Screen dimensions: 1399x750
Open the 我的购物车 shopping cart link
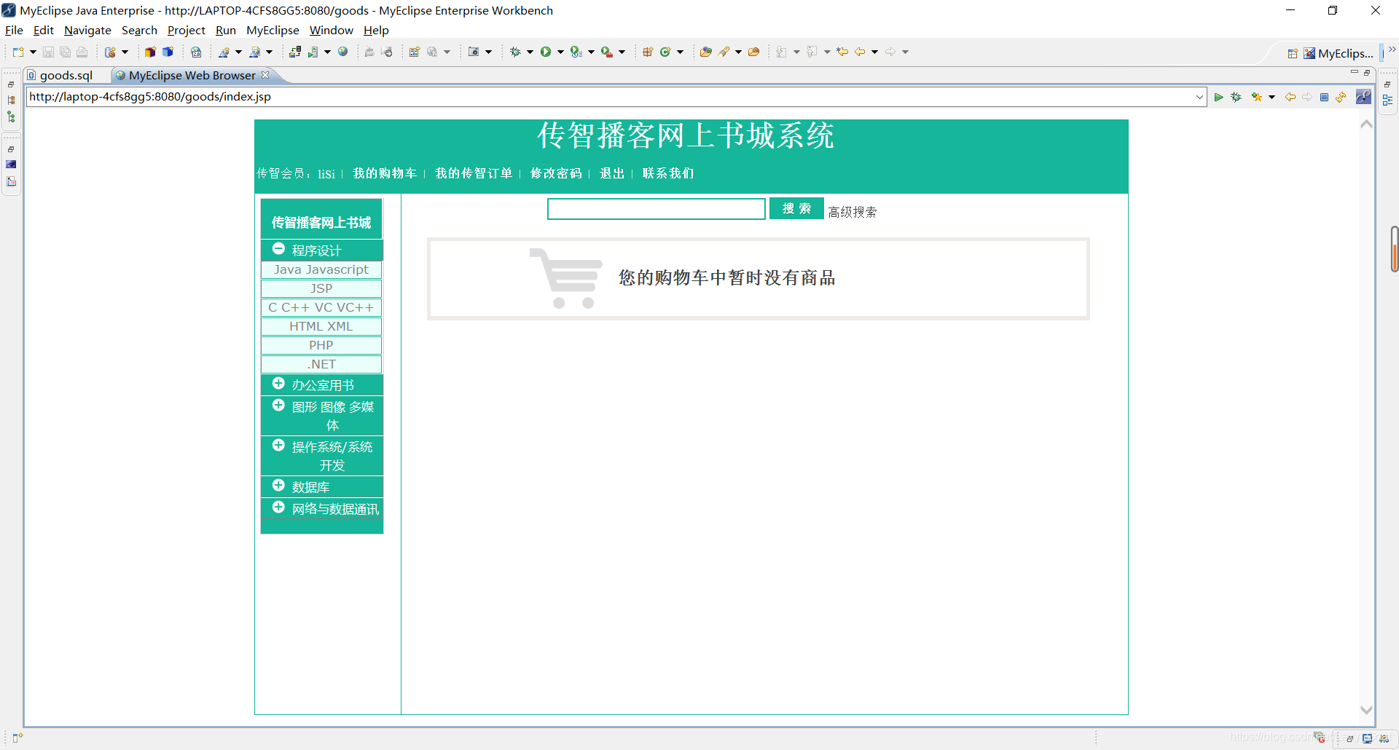pos(385,173)
